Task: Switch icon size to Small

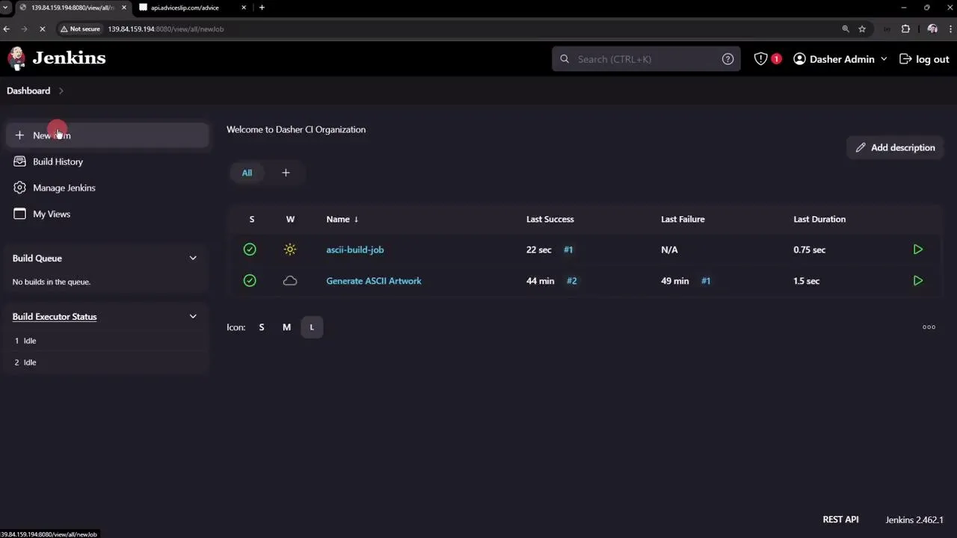Action: (x=261, y=327)
